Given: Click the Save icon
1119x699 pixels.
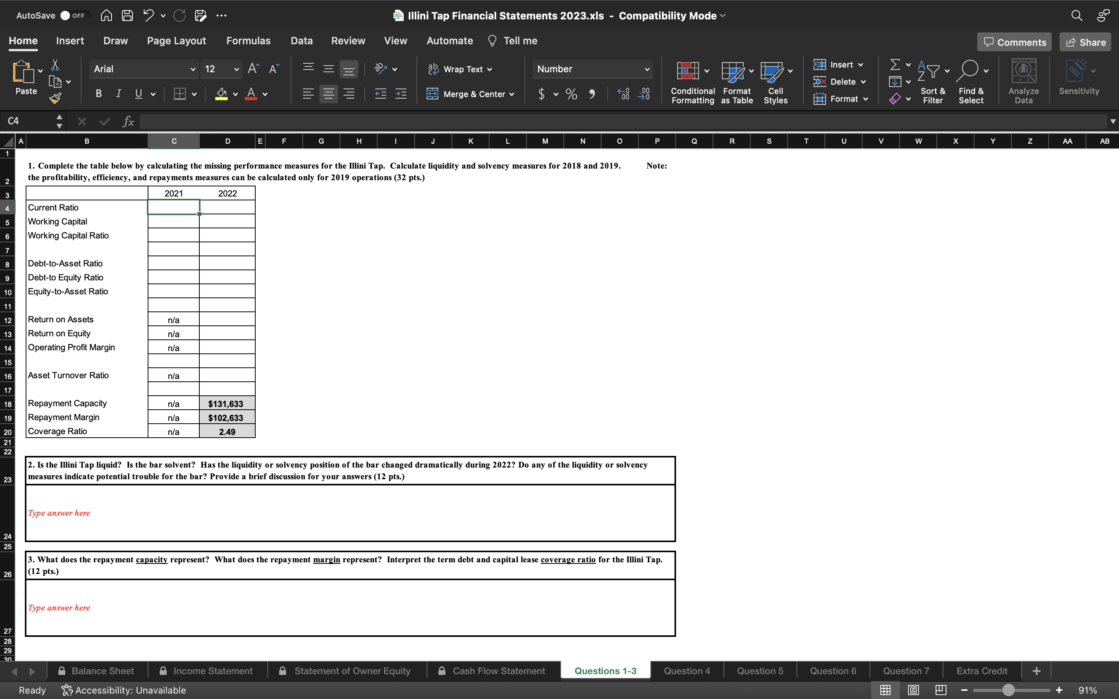Looking at the screenshot, I should click(x=127, y=15).
